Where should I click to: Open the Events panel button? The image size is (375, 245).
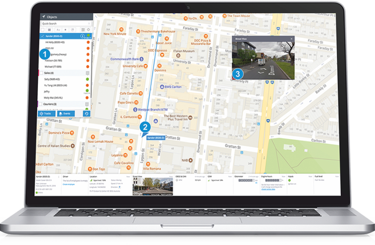pyautogui.click(x=66, y=114)
